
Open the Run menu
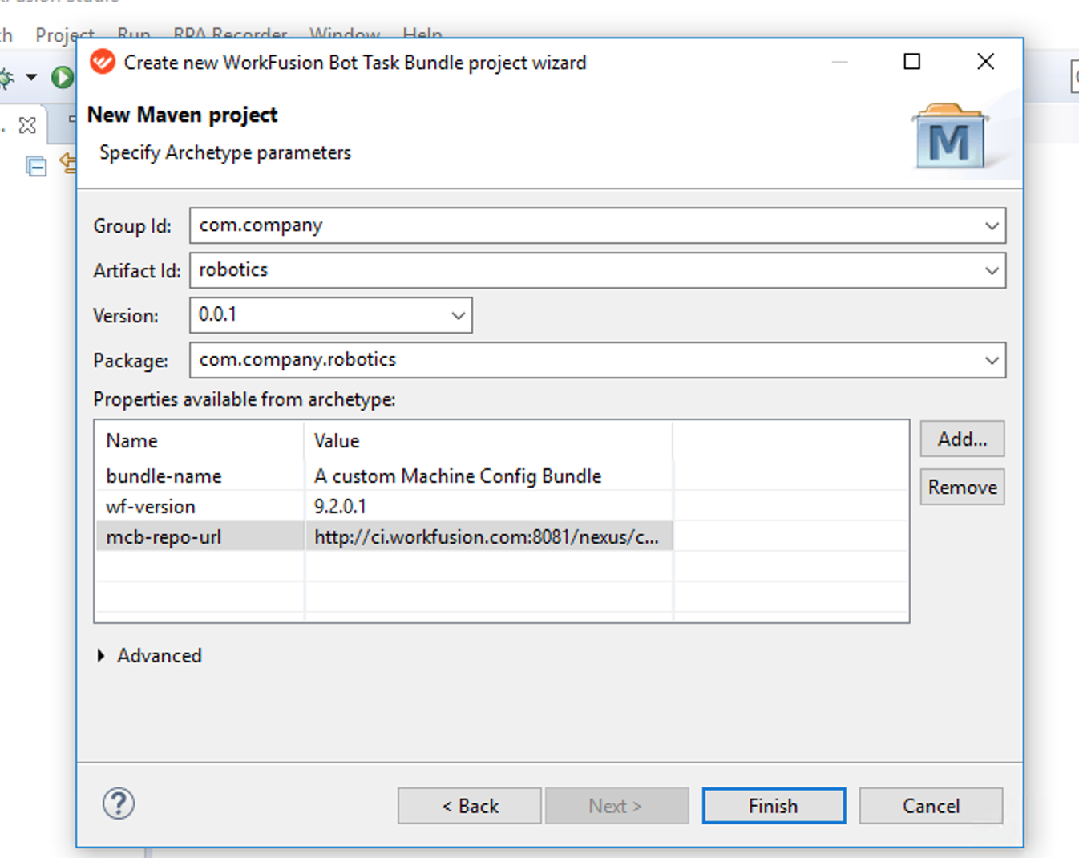[134, 35]
